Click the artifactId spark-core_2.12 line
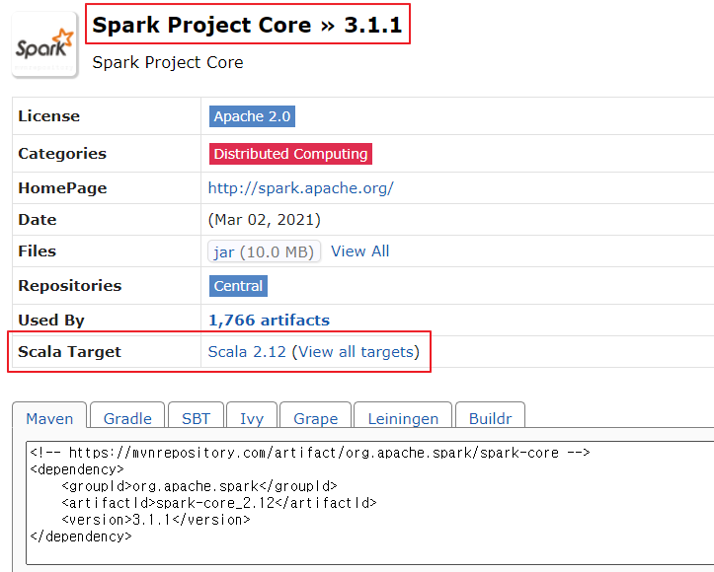714x572 pixels. click(x=219, y=503)
